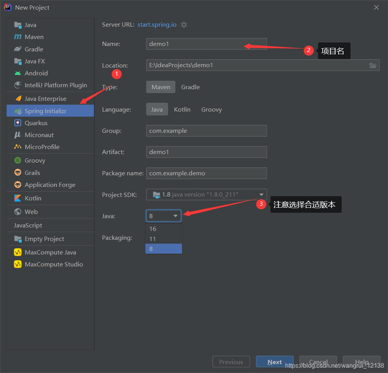Click the MaxCompute Studio icon
This screenshot has width=388, height=373.
(18, 264)
